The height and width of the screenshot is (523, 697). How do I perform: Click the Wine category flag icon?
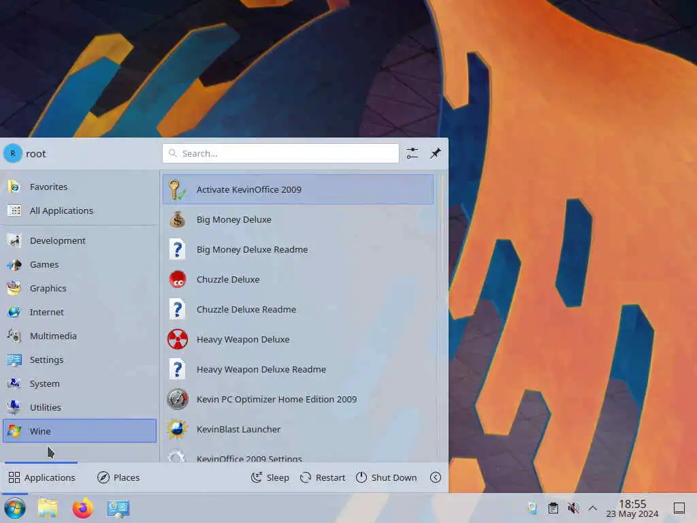coord(14,431)
